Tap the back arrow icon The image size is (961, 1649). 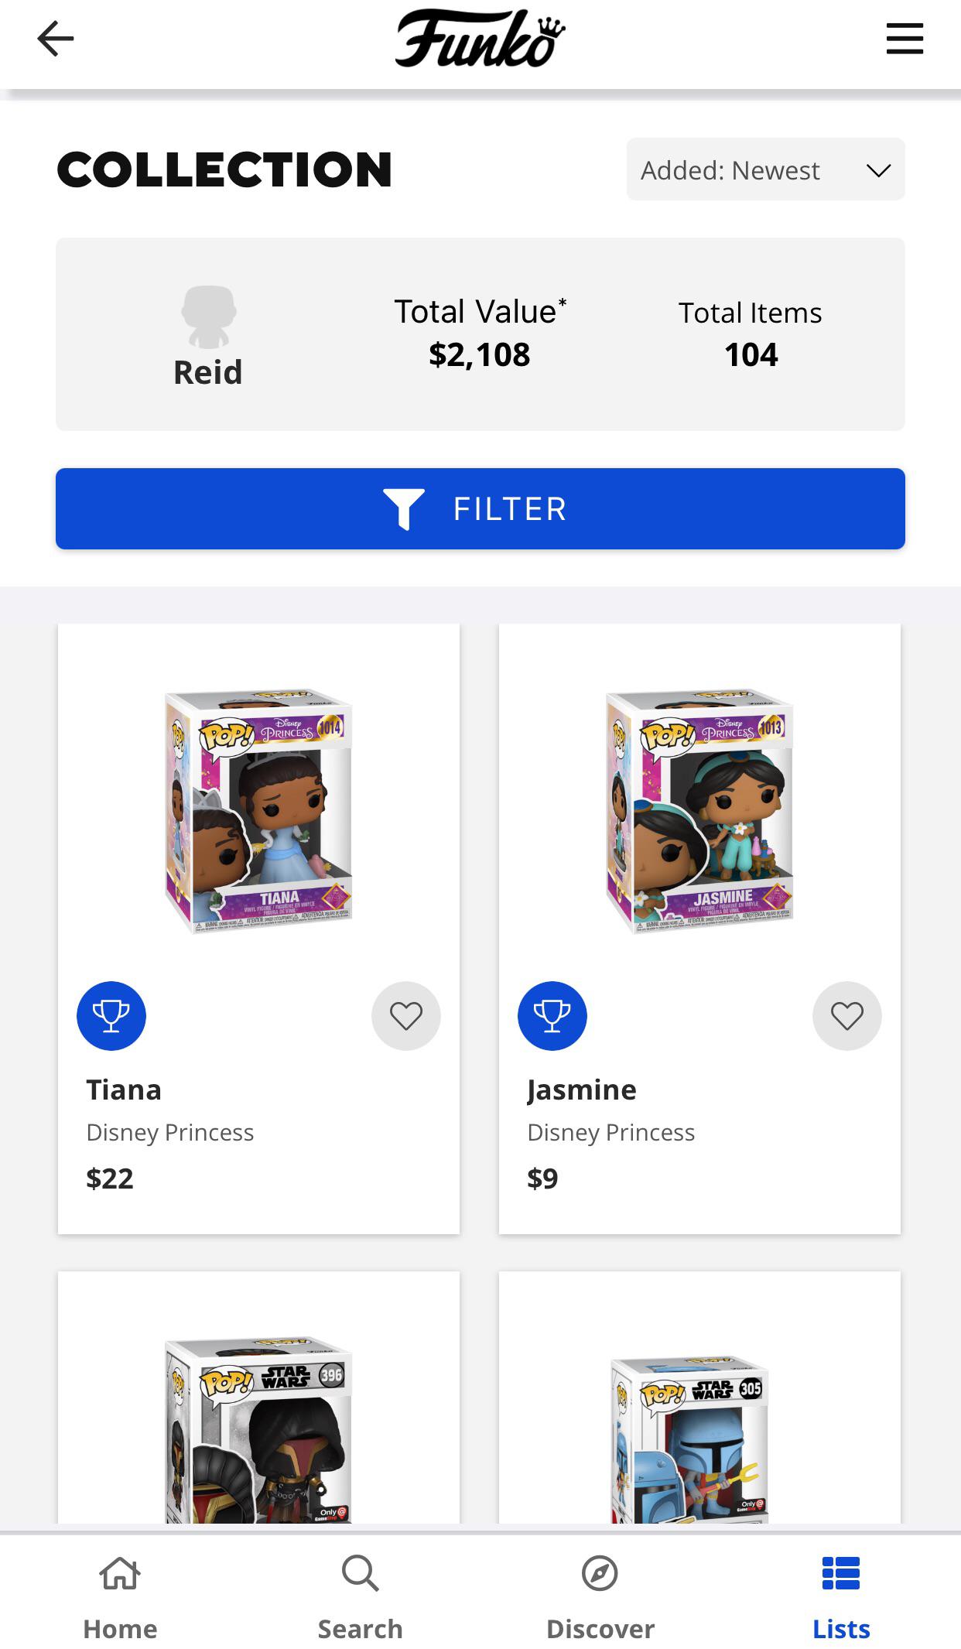point(56,39)
